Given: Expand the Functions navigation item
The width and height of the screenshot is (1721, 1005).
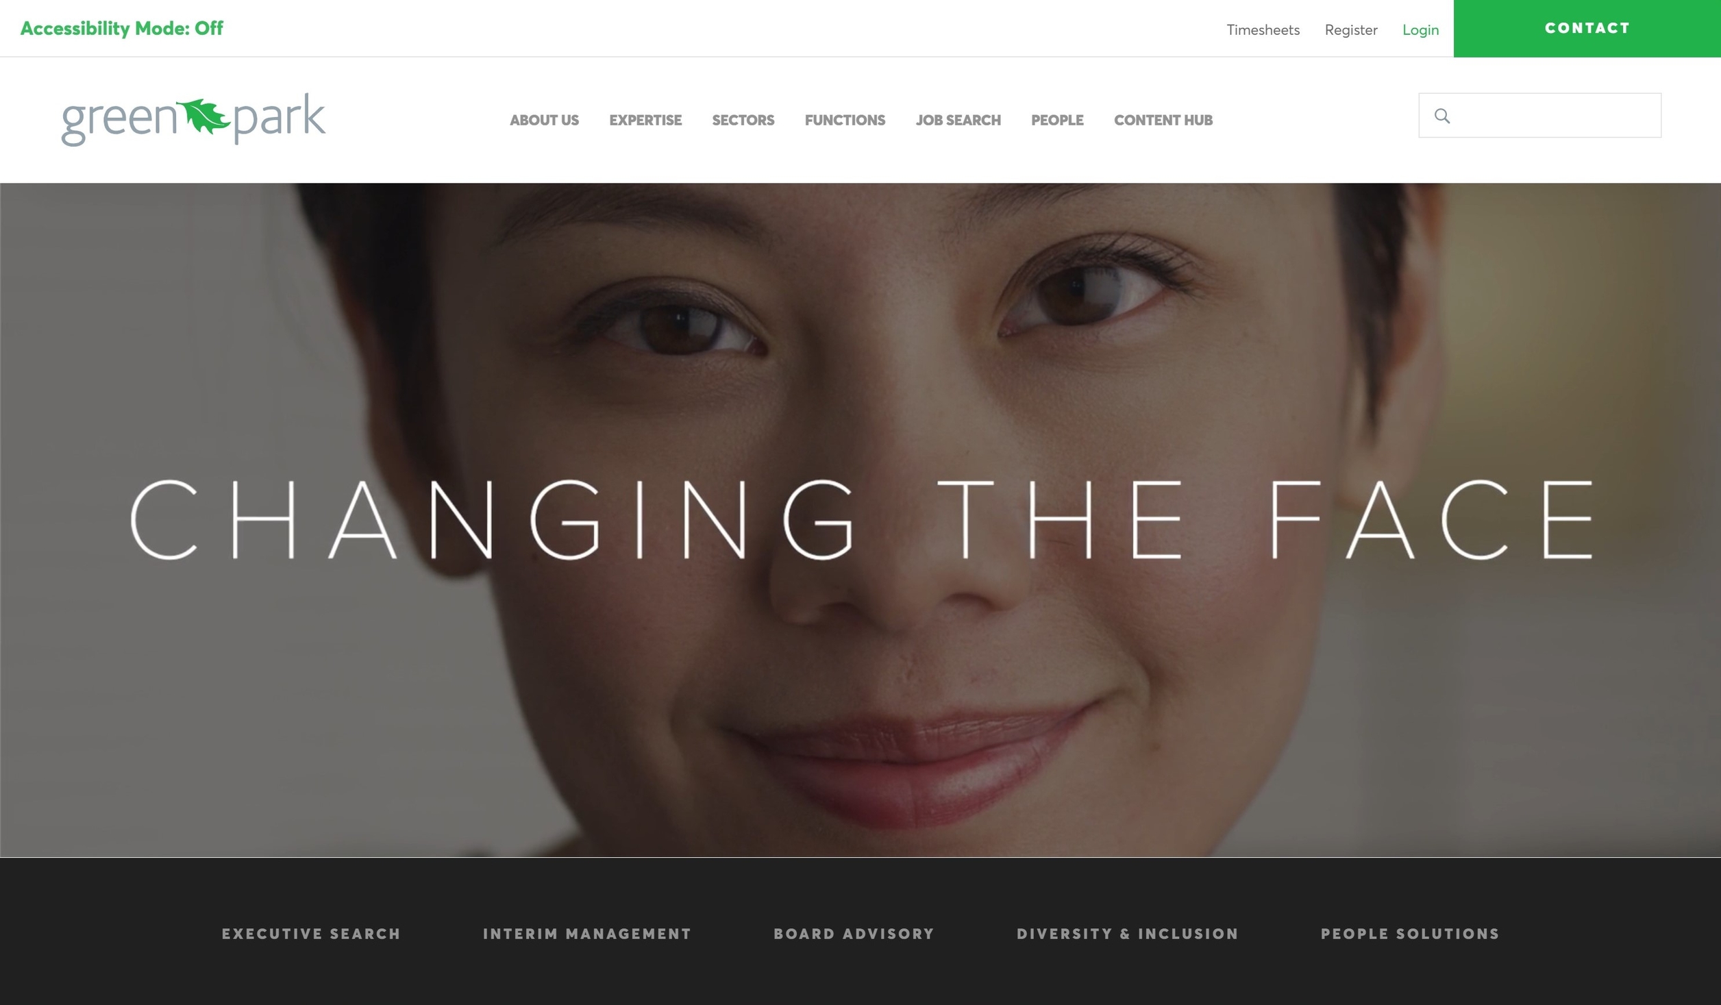Looking at the screenshot, I should pos(845,120).
